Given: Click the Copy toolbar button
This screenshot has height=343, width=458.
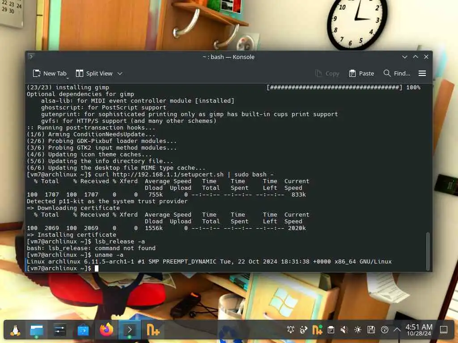Looking at the screenshot, I should coord(327,74).
